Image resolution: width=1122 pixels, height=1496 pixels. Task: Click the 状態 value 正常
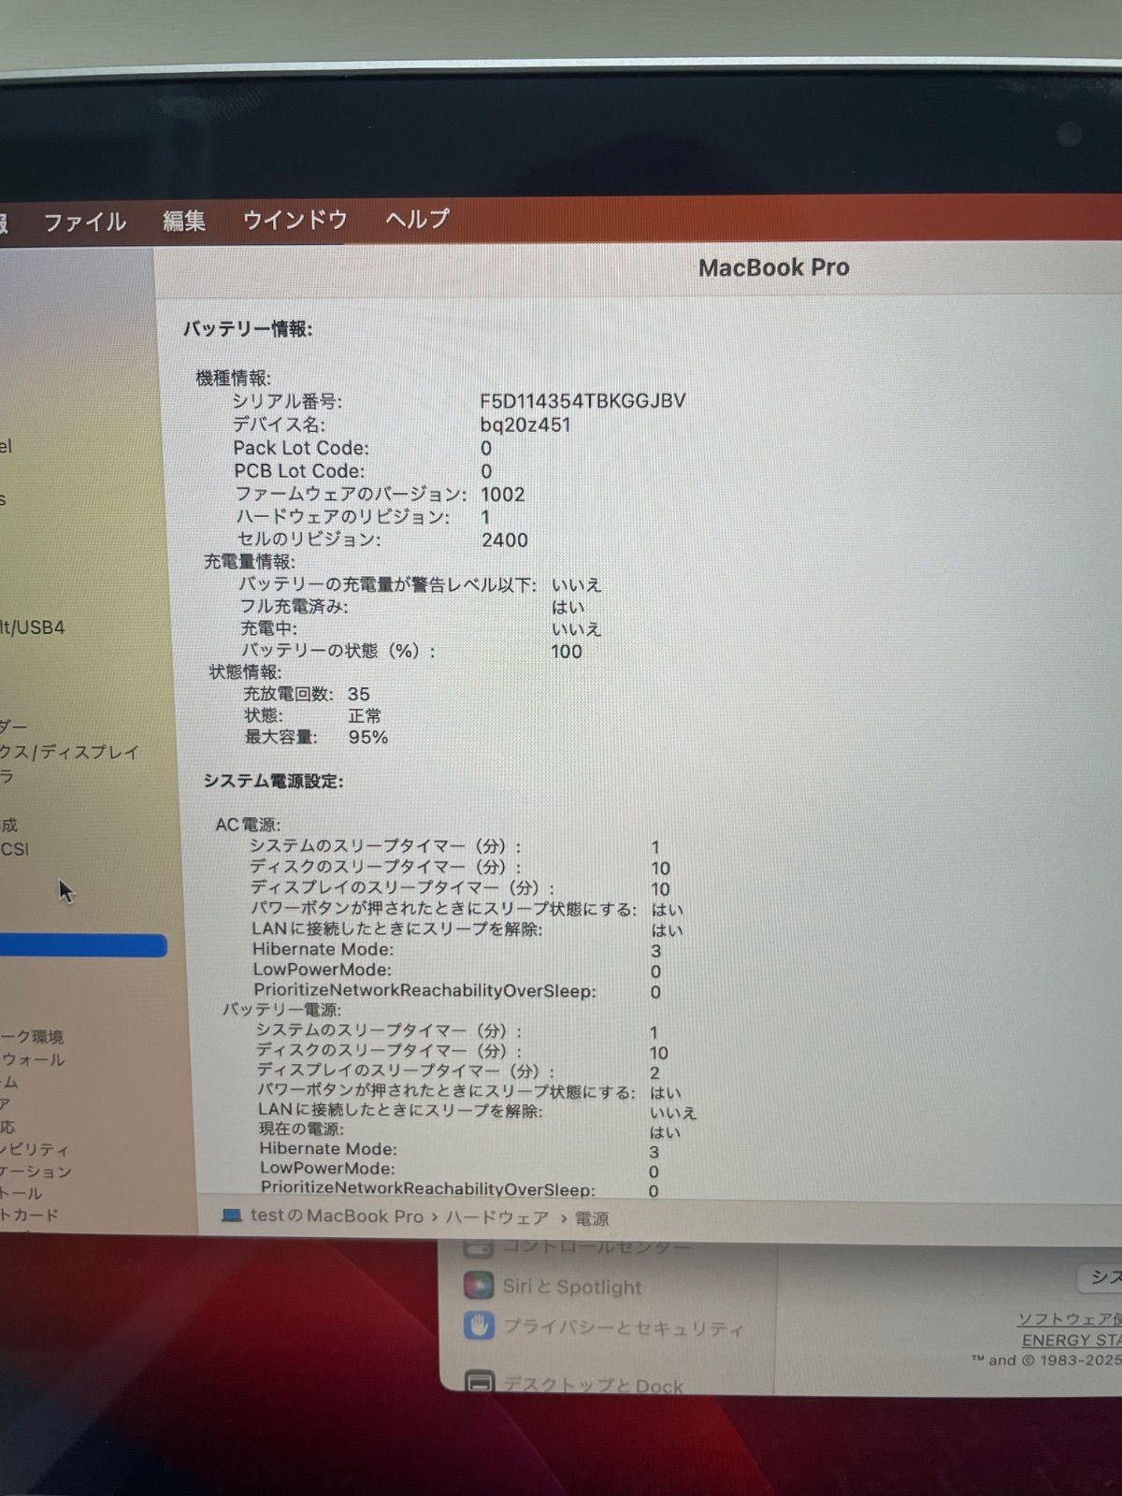(365, 715)
